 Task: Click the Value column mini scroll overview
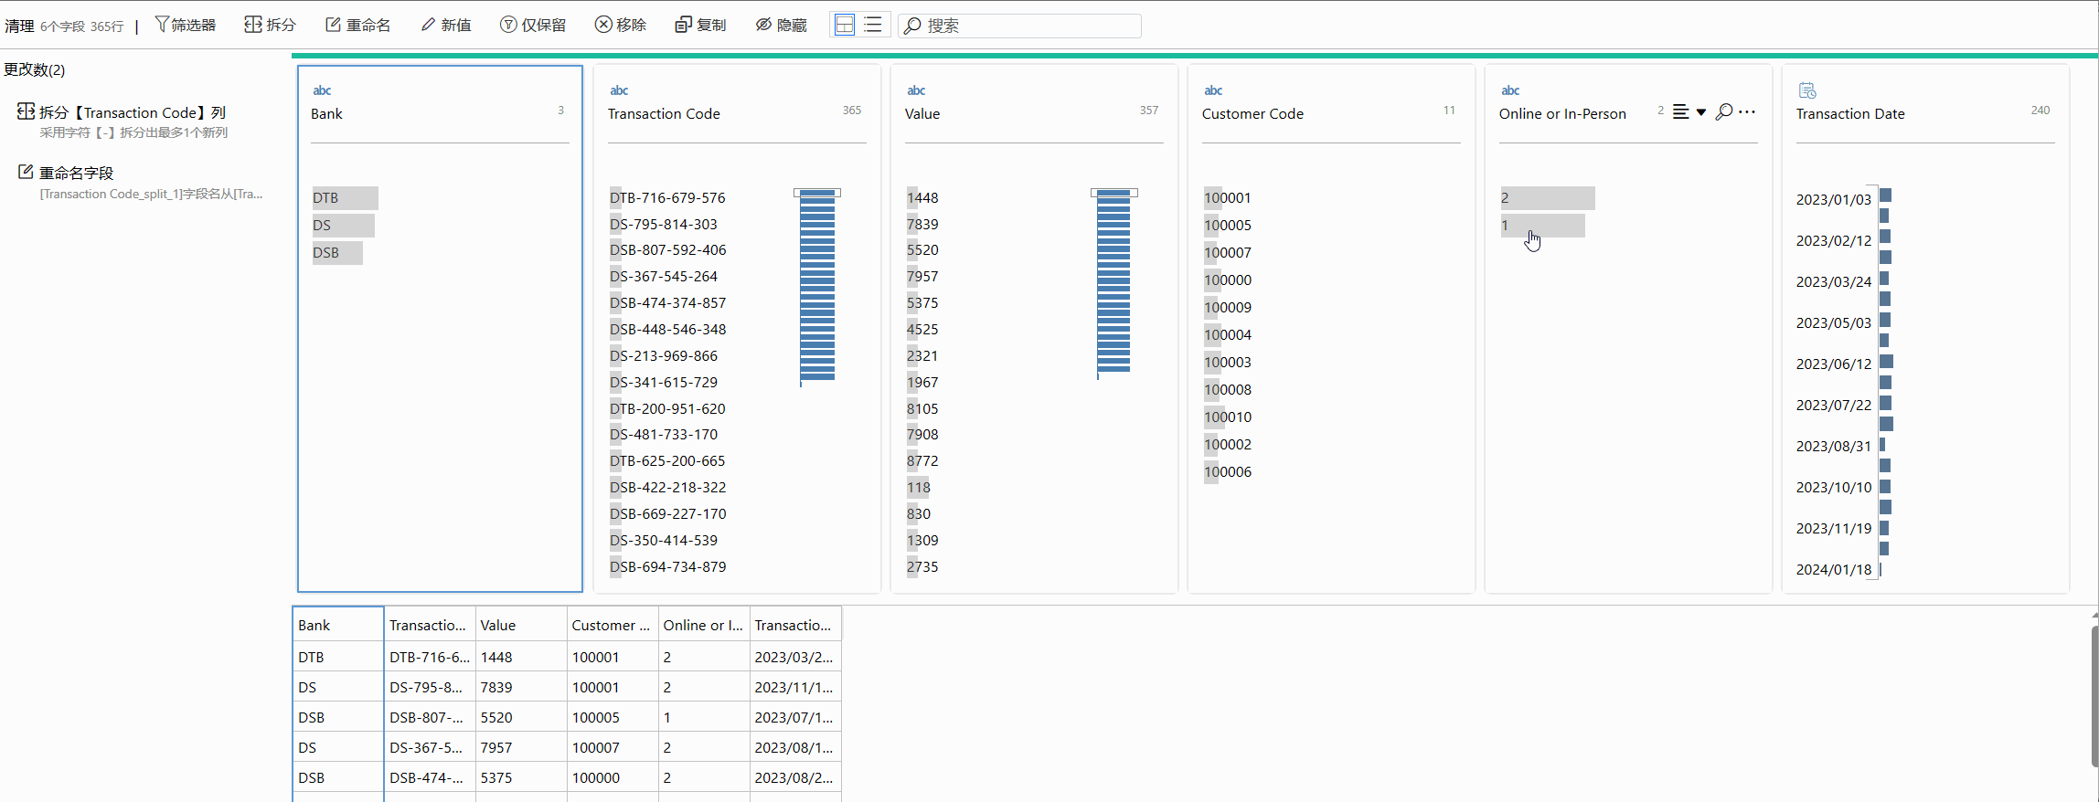(1114, 283)
